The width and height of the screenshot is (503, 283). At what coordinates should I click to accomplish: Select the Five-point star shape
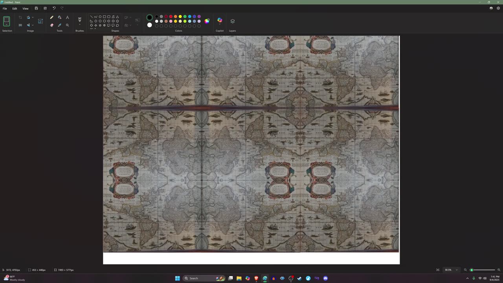(100, 26)
